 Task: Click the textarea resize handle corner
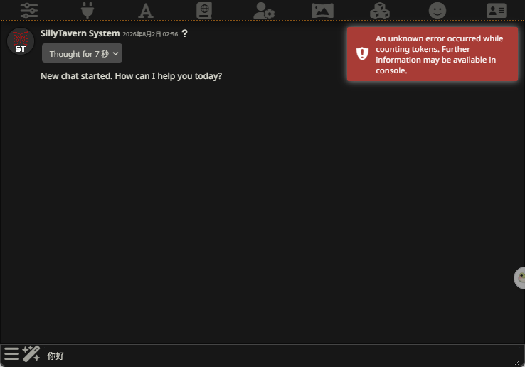(x=517, y=362)
